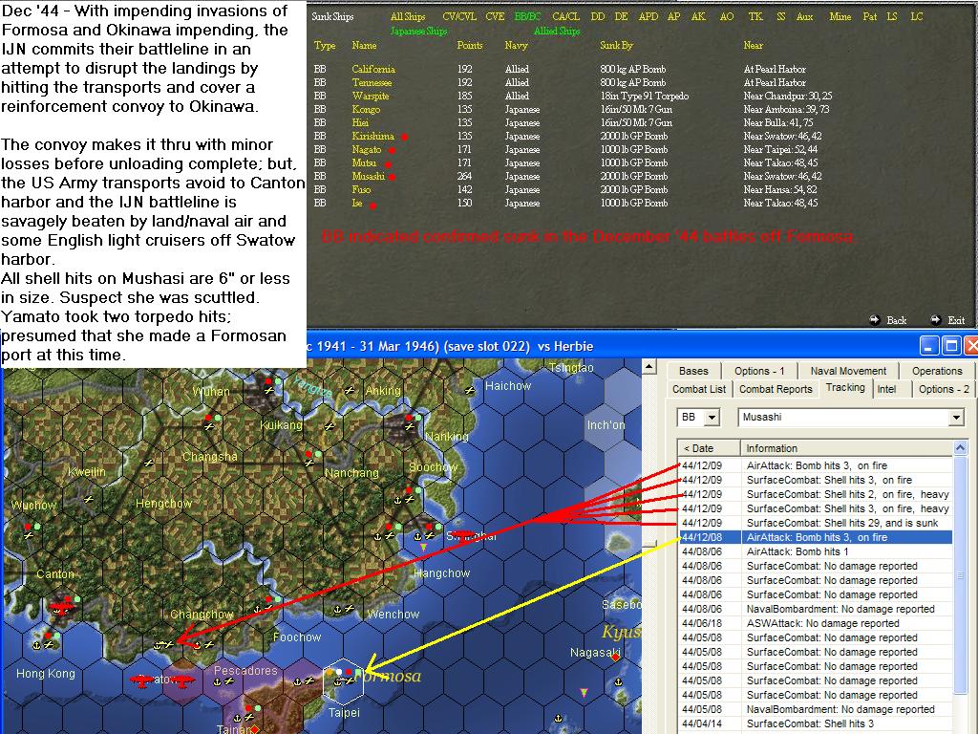
Task: Minimize the game window
Action: [928, 345]
